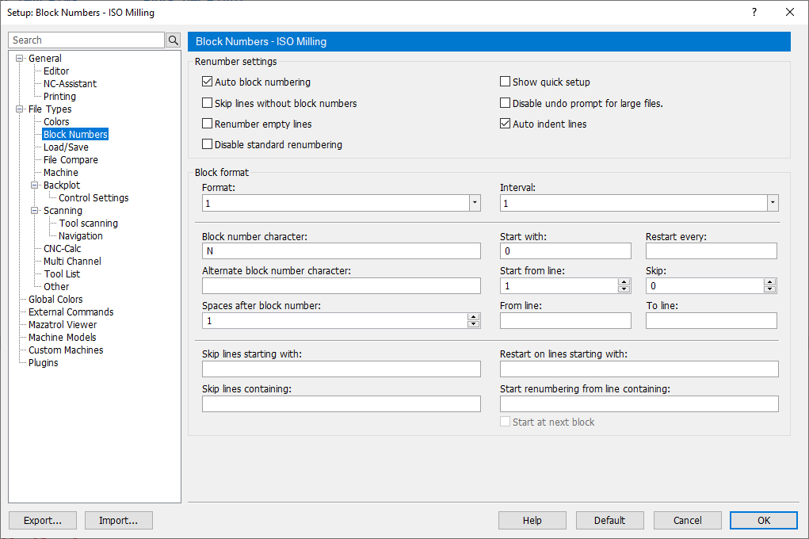Enable Disable standard renumbering option
This screenshot has width=809, height=539.
(207, 144)
